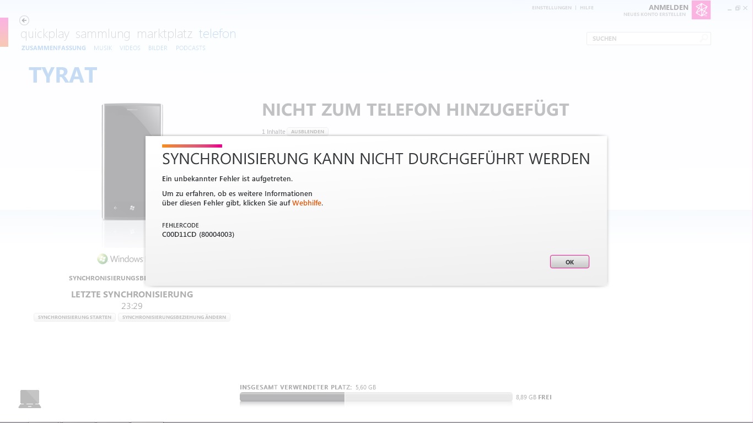
Task: Switch to the Bilder tab
Action: (158, 48)
